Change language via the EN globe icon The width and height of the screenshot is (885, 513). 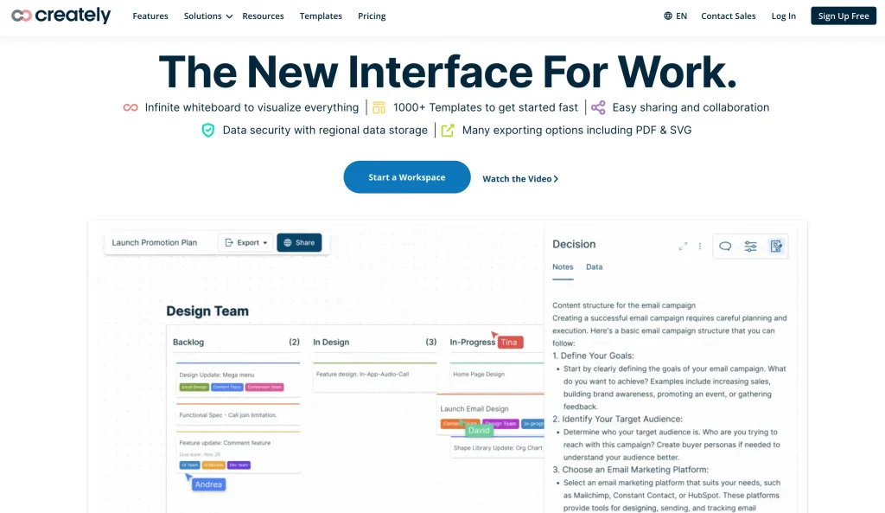(x=675, y=16)
